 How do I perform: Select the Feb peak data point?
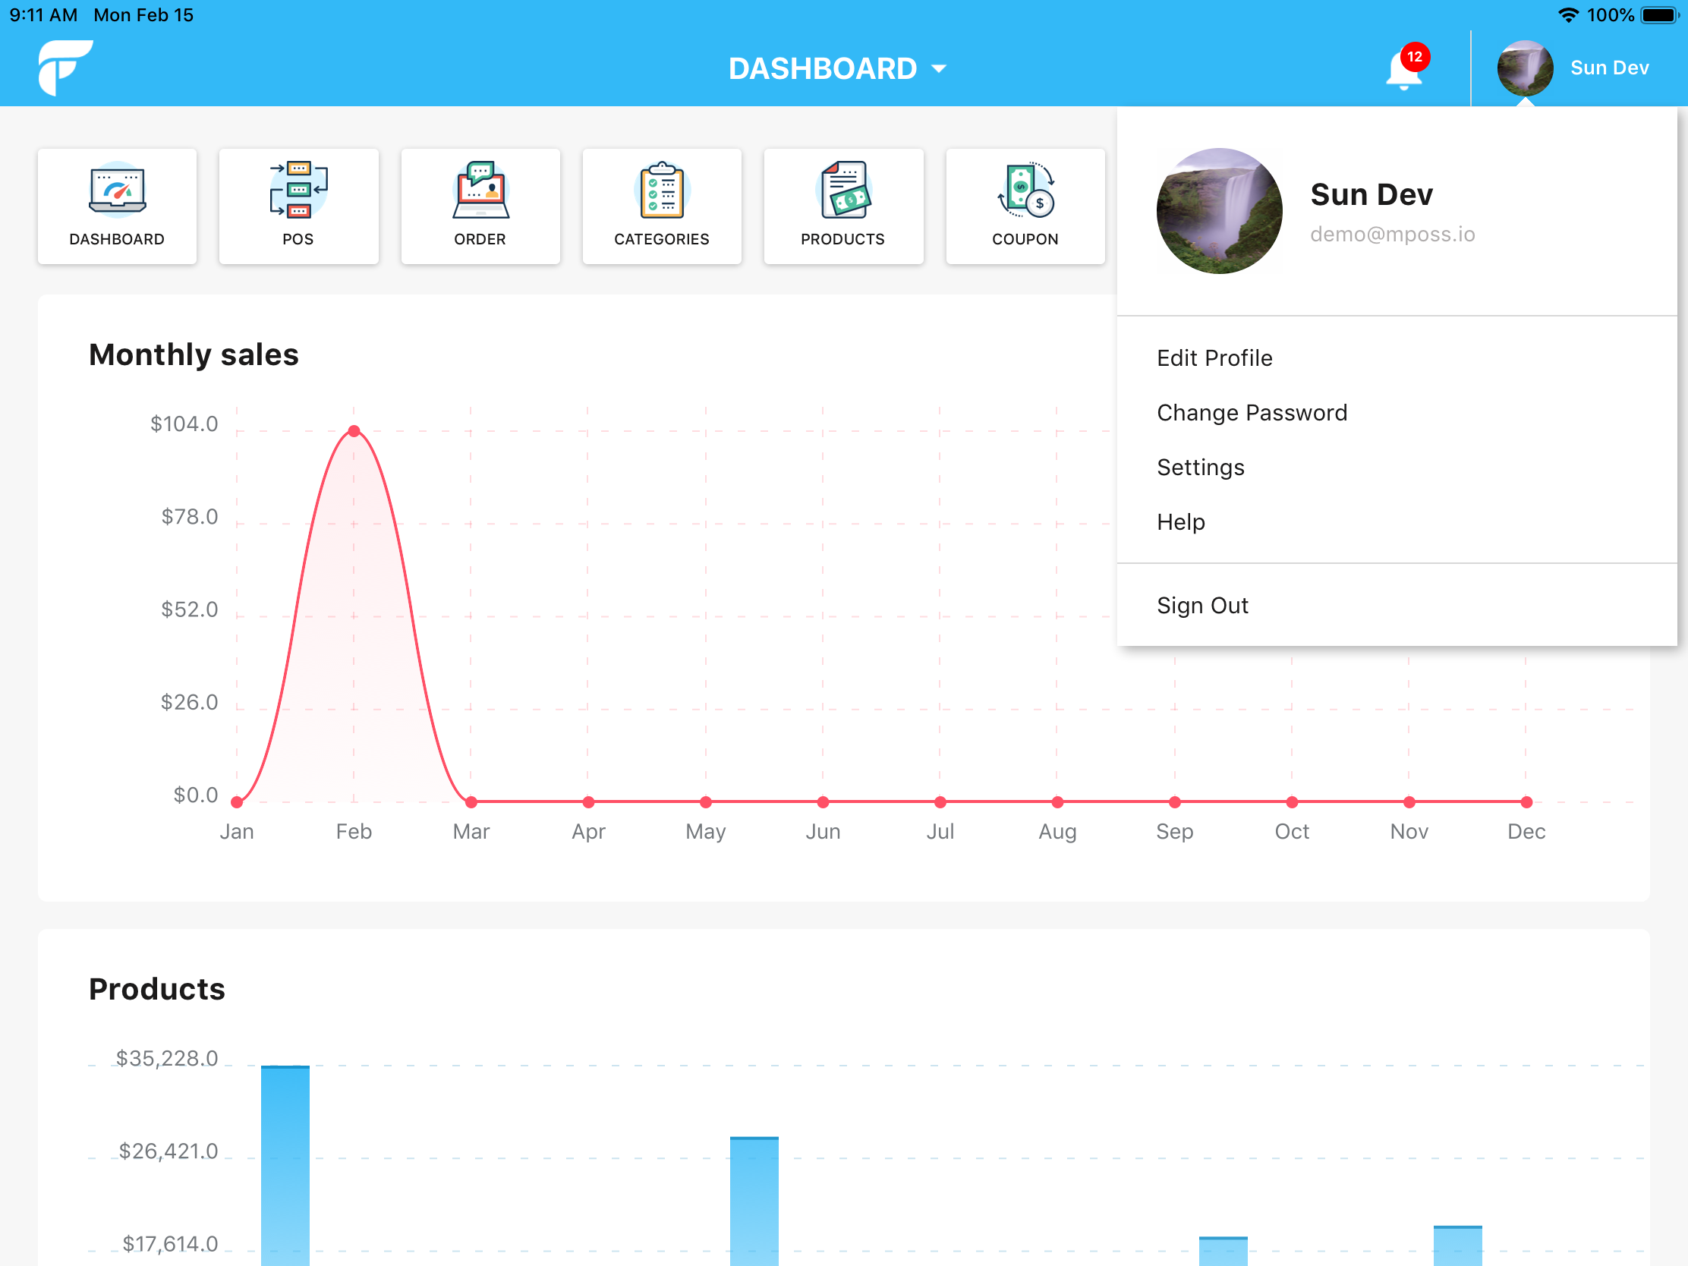[x=354, y=431]
